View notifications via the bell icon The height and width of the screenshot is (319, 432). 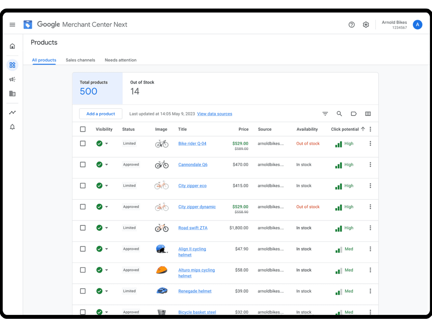tap(12, 127)
